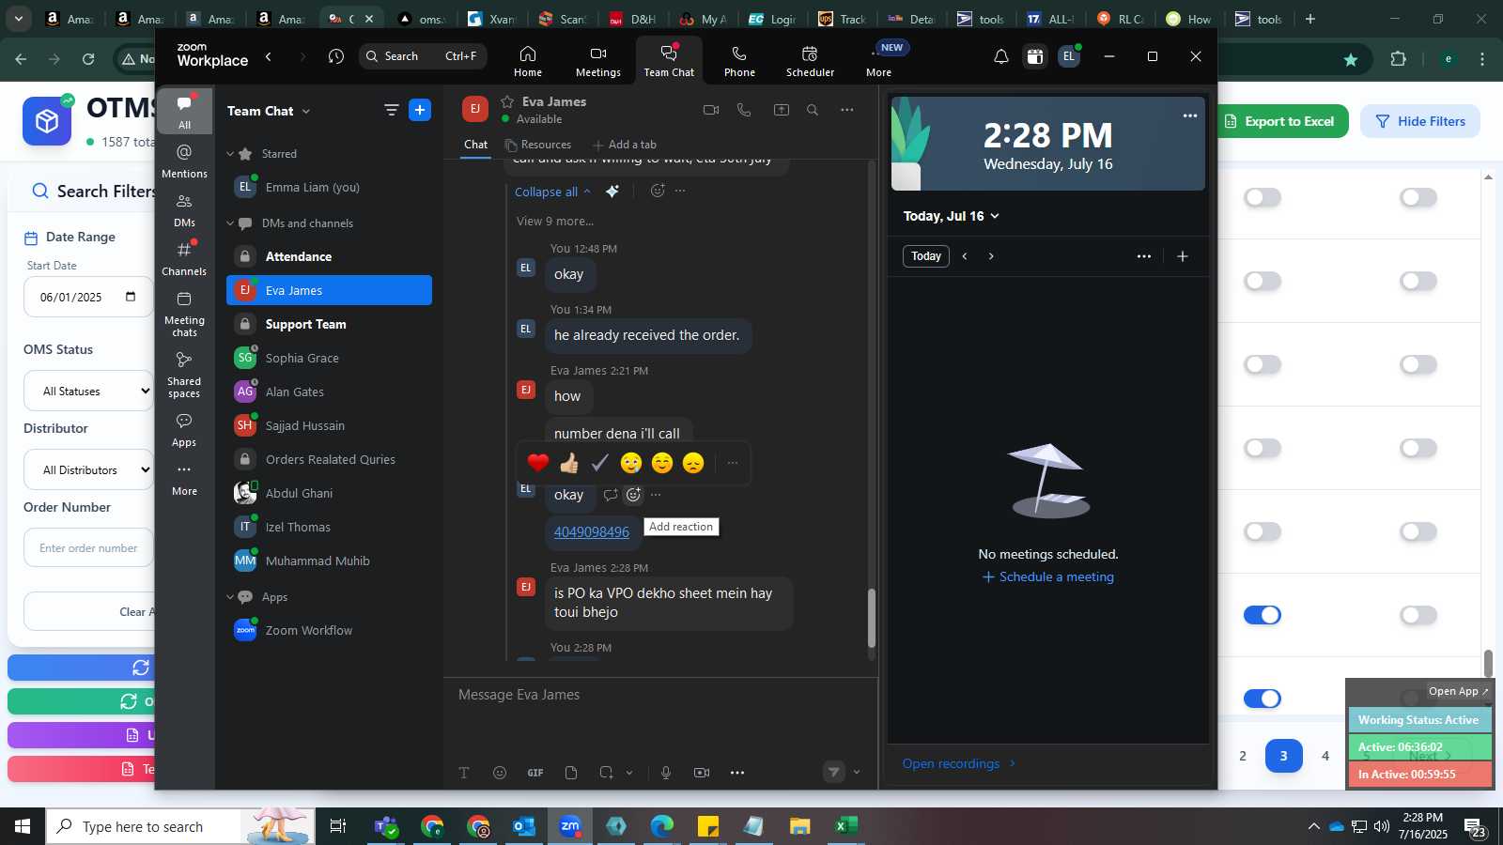Open Meeting chats in sidebar
Viewport: 1503px width, 845px height.
pyautogui.click(x=184, y=314)
